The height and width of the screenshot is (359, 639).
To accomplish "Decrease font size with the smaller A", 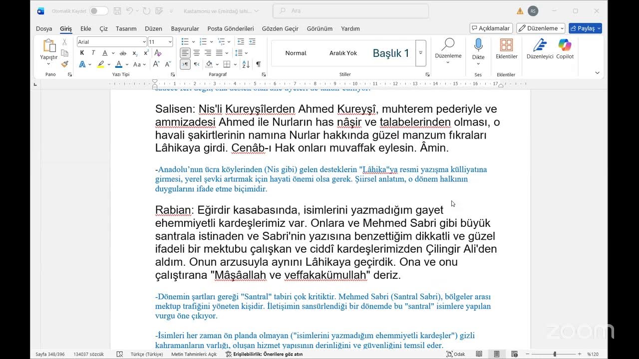I will [x=167, y=64].
